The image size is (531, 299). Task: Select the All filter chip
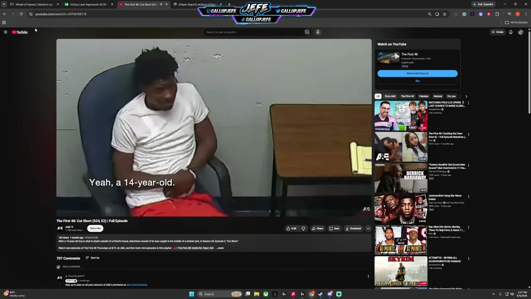coord(378,96)
